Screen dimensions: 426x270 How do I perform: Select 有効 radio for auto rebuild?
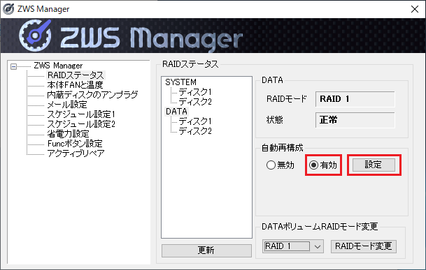pyautogui.click(x=323, y=165)
